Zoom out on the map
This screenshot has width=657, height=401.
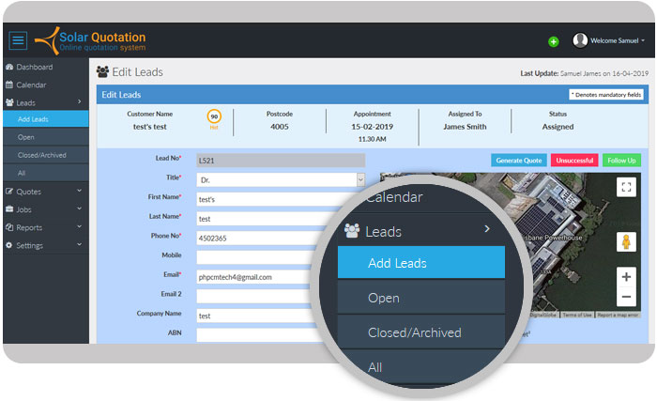pyautogui.click(x=626, y=297)
